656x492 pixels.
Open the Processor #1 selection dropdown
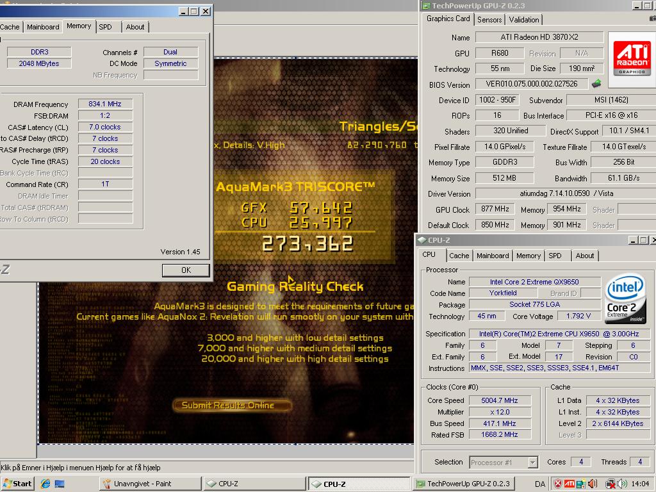click(x=532, y=463)
